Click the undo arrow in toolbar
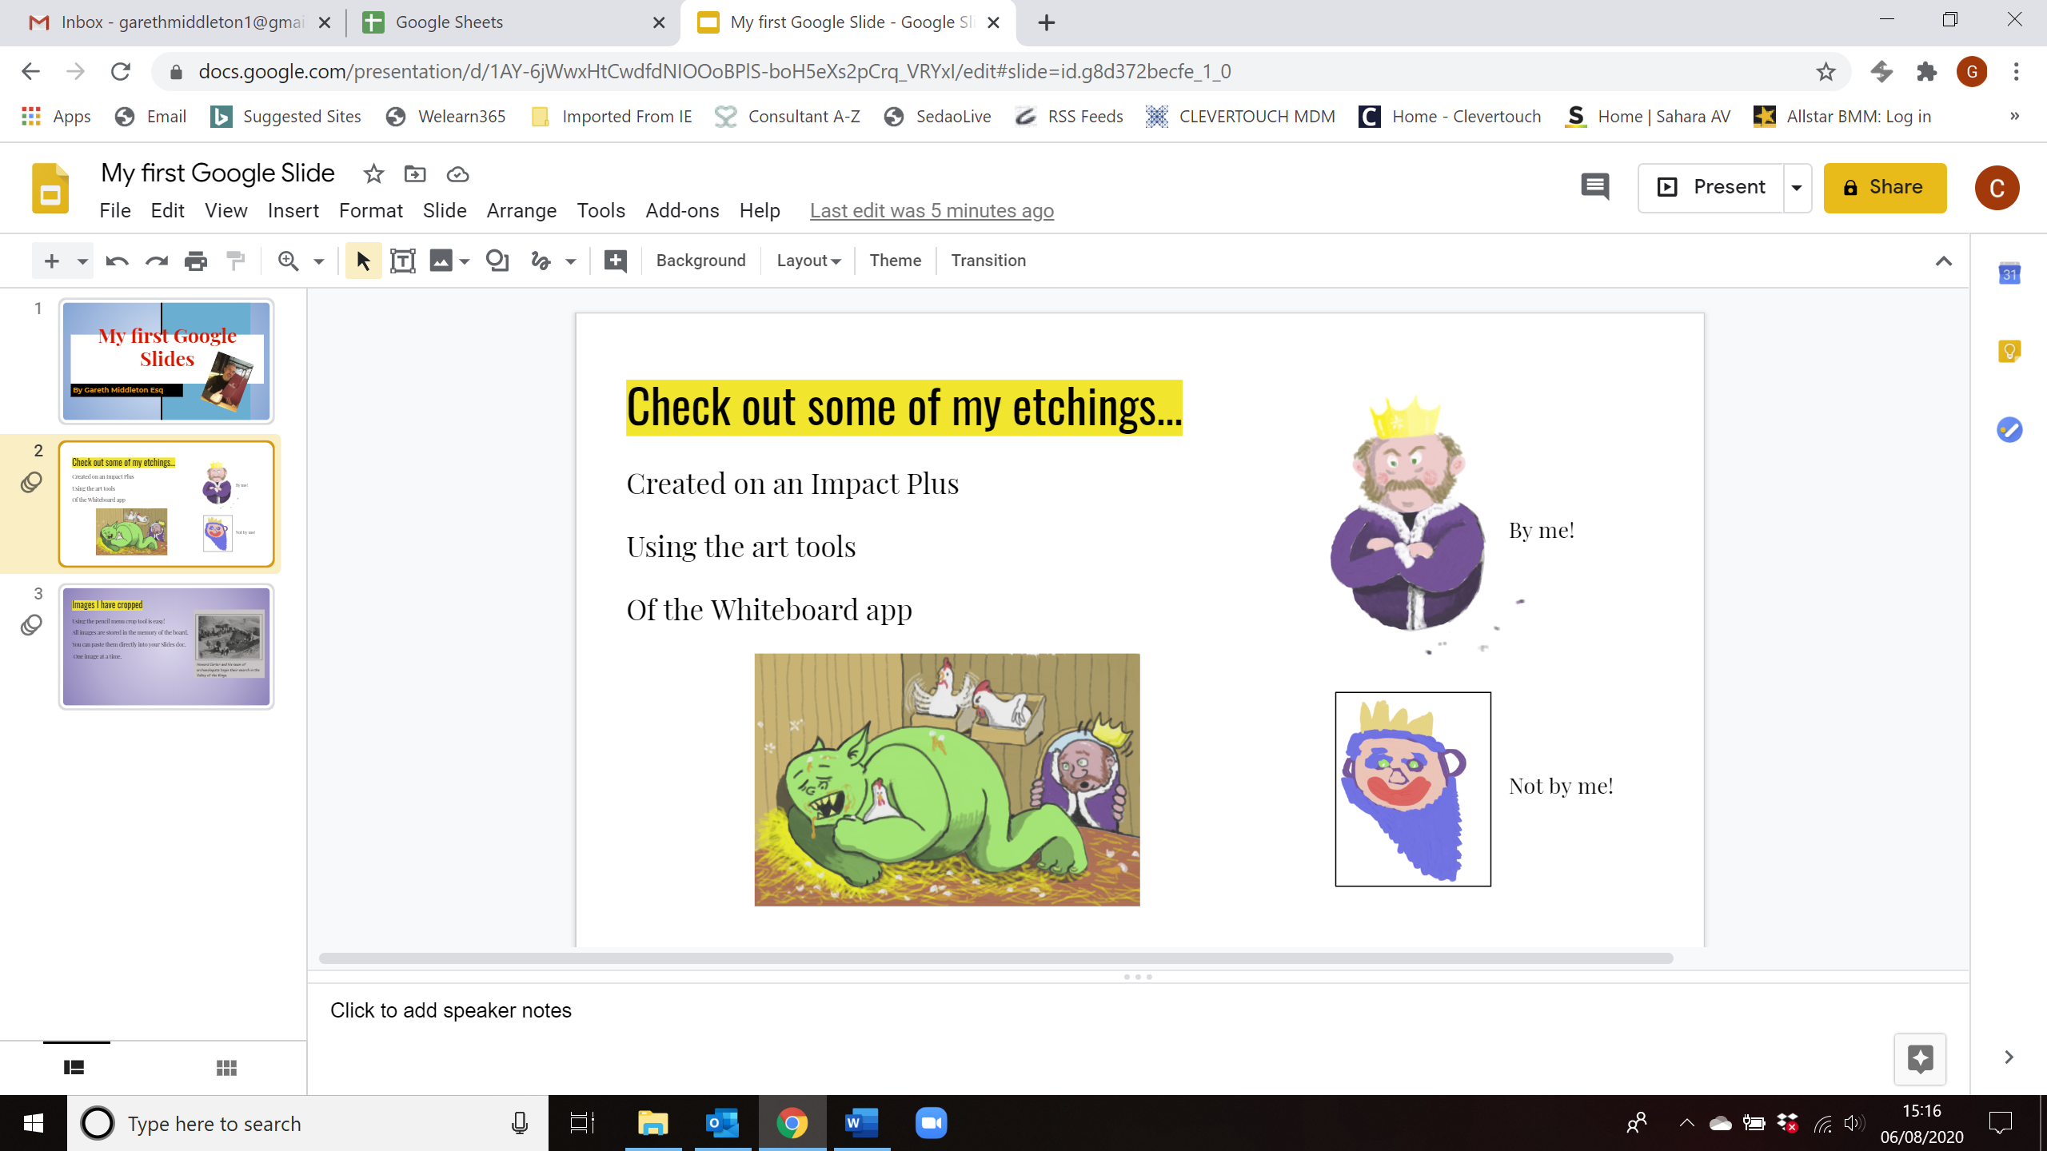Image resolution: width=2047 pixels, height=1151 pixels. 117,261
